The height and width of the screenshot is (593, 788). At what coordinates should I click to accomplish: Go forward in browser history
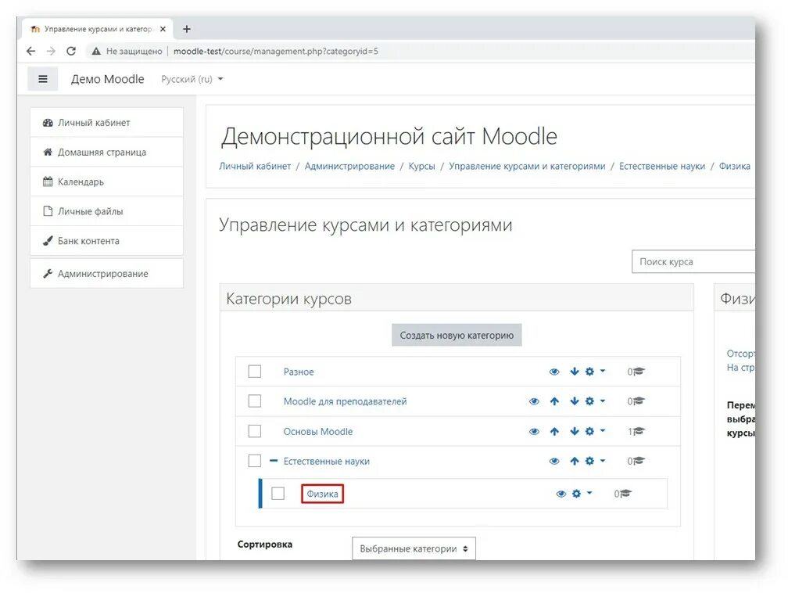(51, 51)
